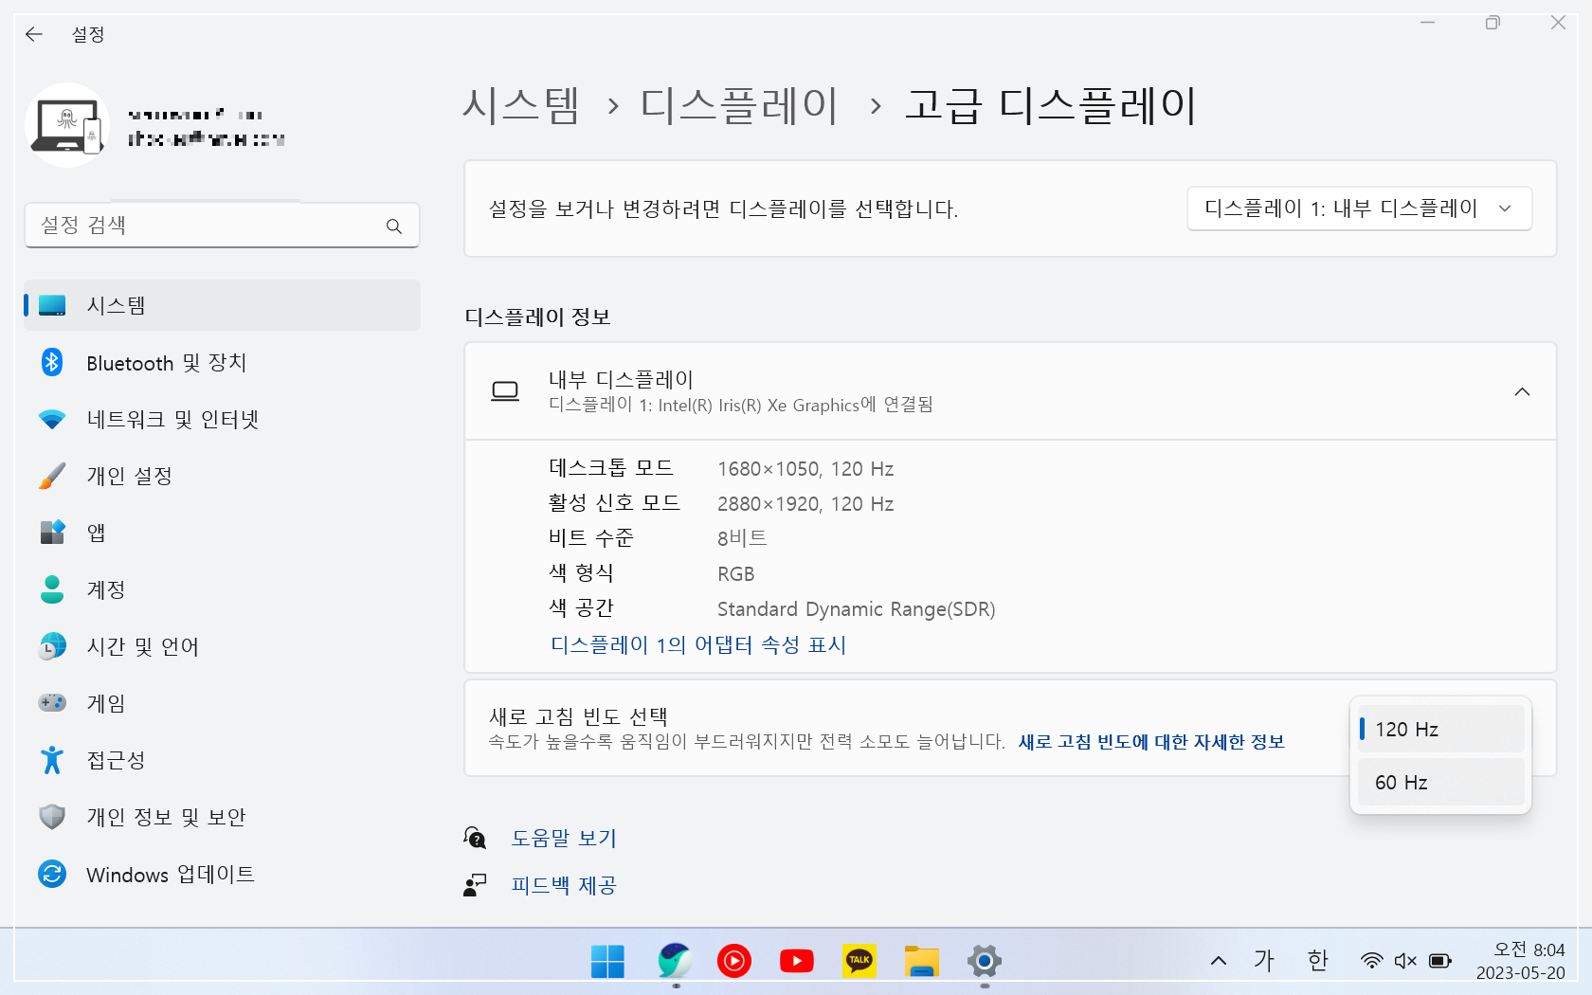Open Wi-Fi quick settings in tray
This screenshot has height=995, width=1592.
[1371, 961]
